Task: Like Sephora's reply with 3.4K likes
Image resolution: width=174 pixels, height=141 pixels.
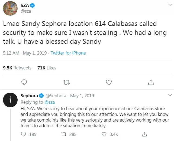Action: [104, 134]
